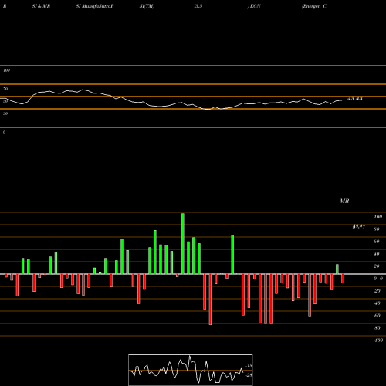Click the 'EGN' ticker label
Screen dimensions: 386x386
(x=255, y=6)
